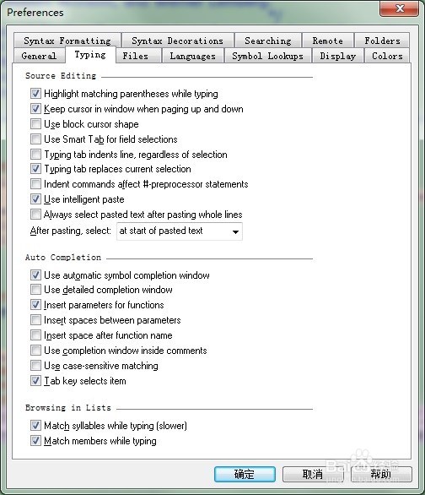Go to the Display tab
425x495 pixels.
[x=338, y=56]
